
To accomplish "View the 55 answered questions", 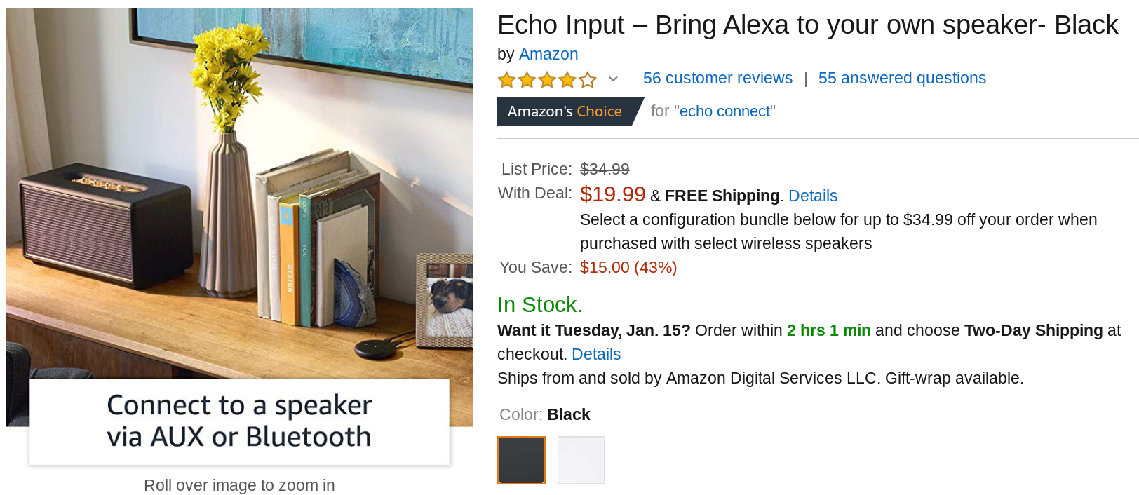I will [x=902, y=78].
